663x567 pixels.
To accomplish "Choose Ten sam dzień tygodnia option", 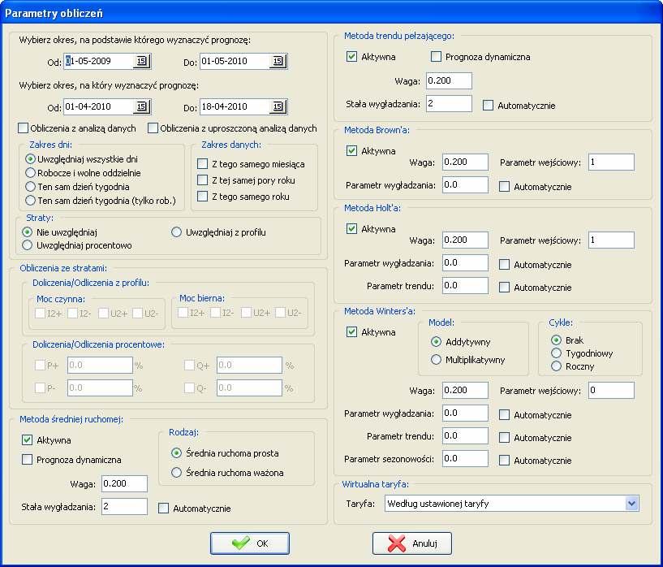I will tap(30, 187).
